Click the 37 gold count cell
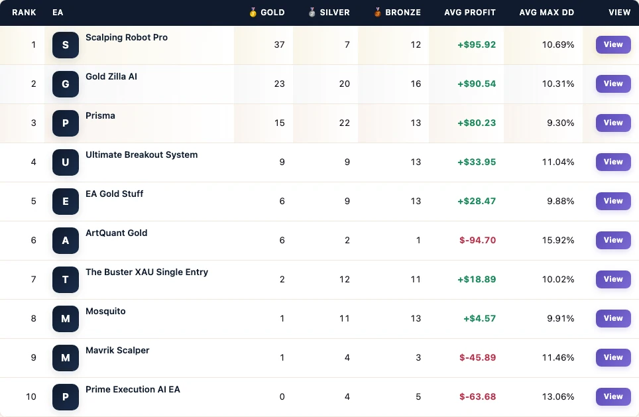 (279, 45)
